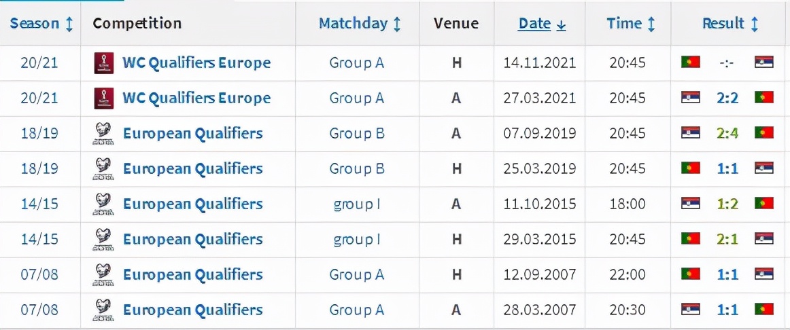Open the 2:4 match result

point(727,134)
